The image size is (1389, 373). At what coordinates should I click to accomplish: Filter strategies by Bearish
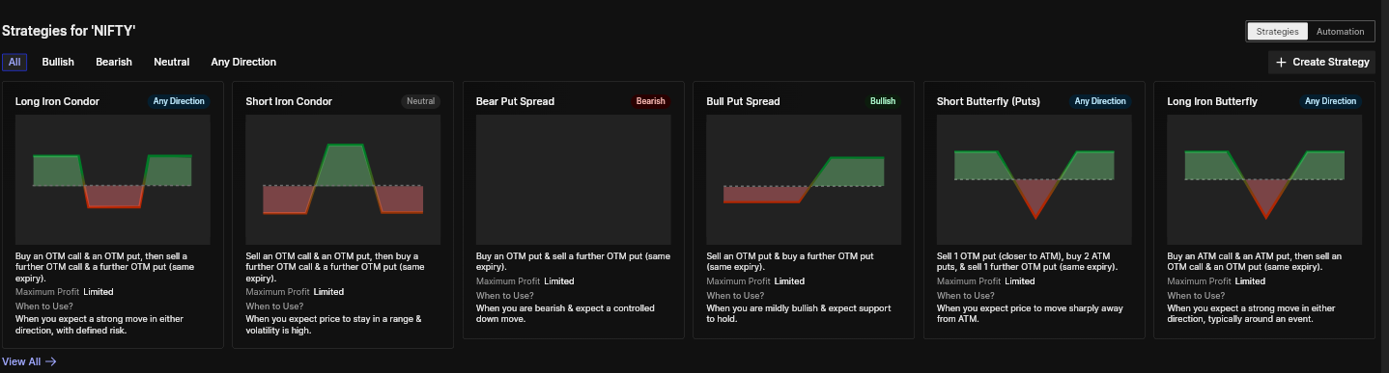pyautogui.click(x=114, y=62)
